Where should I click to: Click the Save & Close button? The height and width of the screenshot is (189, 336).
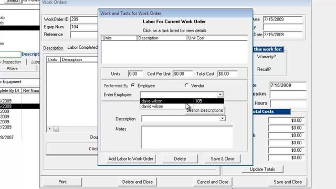[x=223, y=159]
